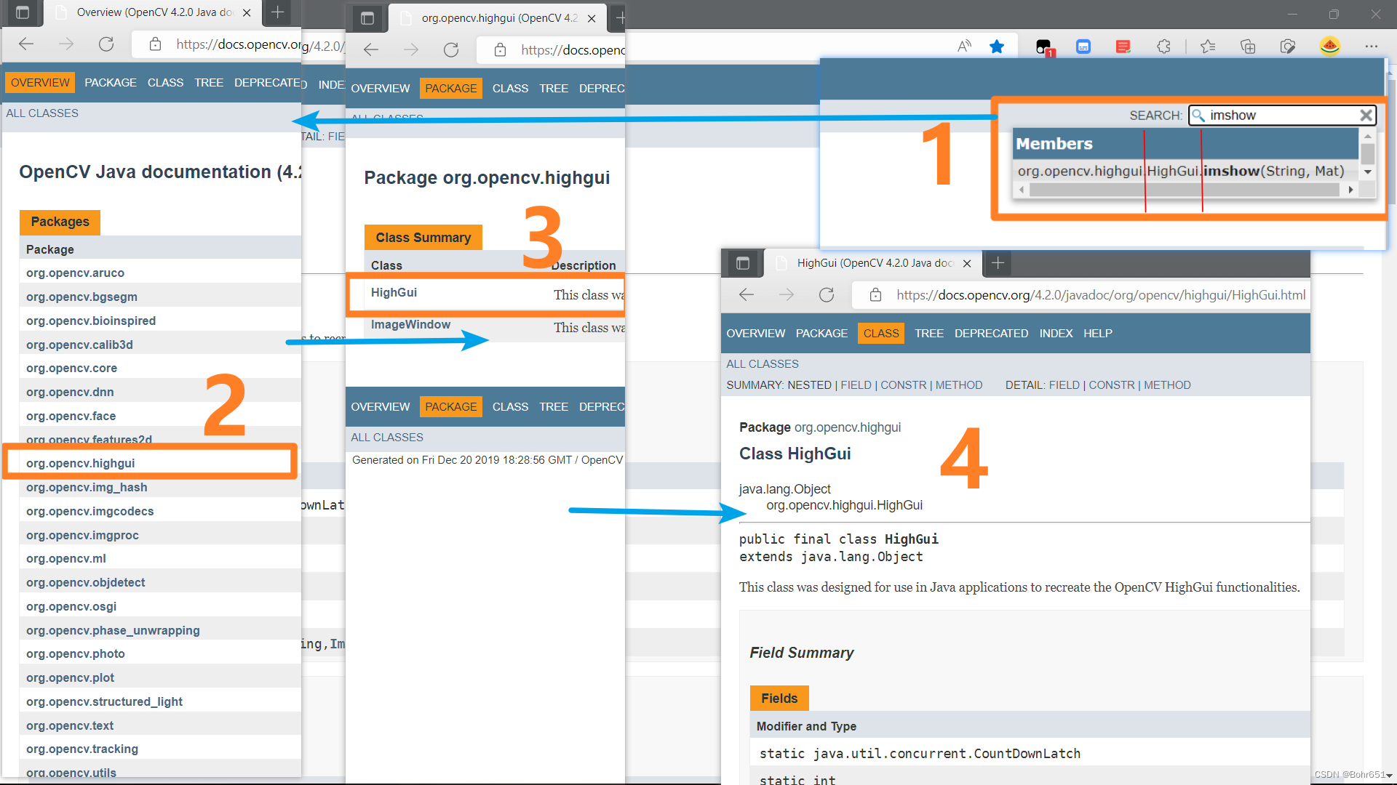The height and width of the screenshot is (785, 1397).
Task: Click org.opencv.highgui package link under Class HighGui
Action: pyautogui.click(x=847, y=427)
